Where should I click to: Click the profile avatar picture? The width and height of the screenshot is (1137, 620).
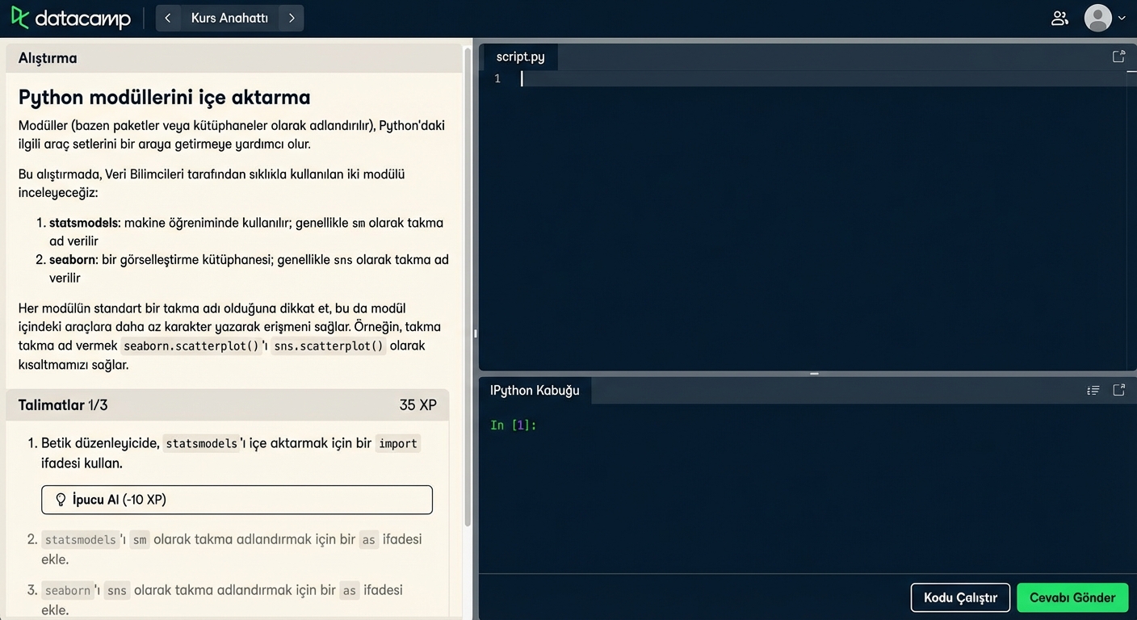(1097, 18)
